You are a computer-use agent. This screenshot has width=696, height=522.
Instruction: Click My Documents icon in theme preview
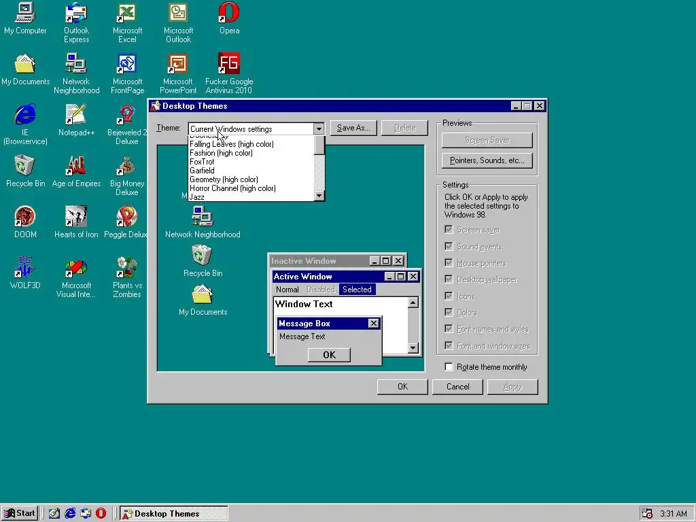coord(203,300)
